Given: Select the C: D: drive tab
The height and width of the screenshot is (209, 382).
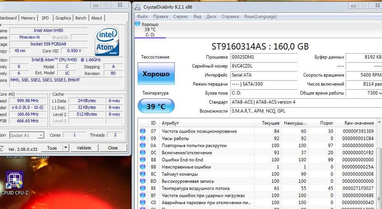Looking at the screenshot, I should (x=150, y=29).
